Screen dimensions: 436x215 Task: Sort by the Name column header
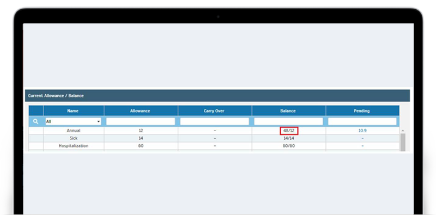coord(74,110)
